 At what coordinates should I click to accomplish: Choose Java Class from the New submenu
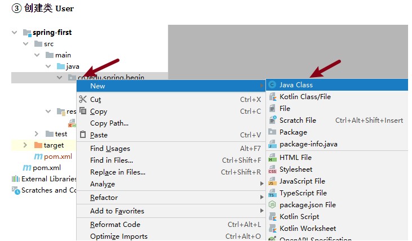click(337, 85)
